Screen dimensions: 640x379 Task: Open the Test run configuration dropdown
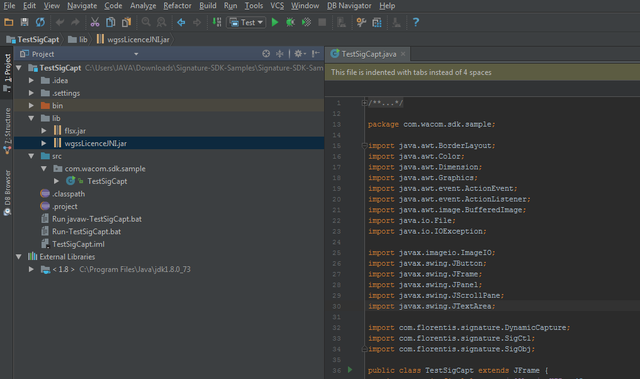pyautogui.click(x=247, y=22)
